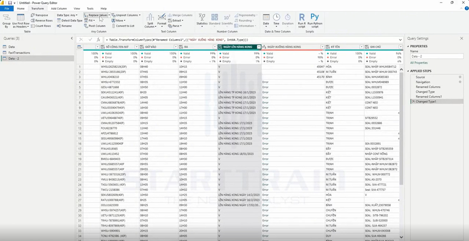Click the query Name input field
This screenshot has width=469, height=241.
tap(437, 57)
